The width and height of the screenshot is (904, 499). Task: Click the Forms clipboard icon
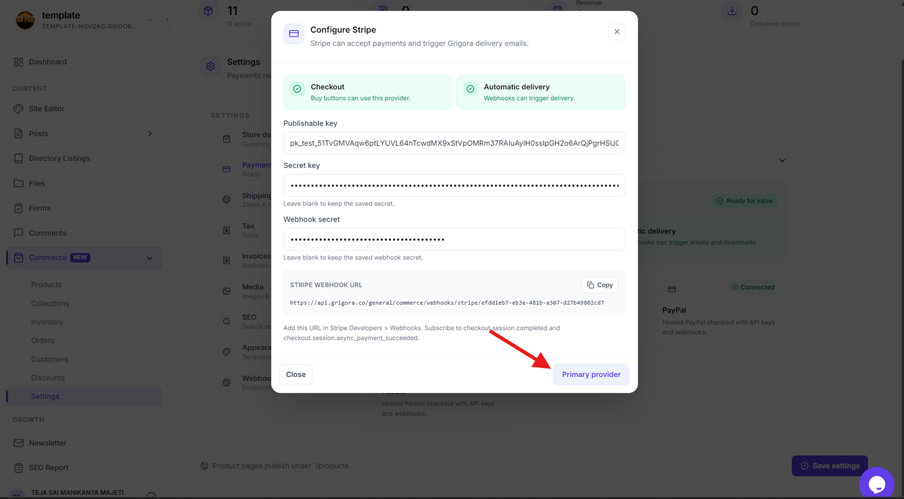(18, 208)
